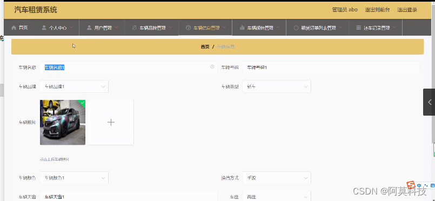Screen dimensions: 435x201
Task: Click 退出到前台 in the header
Action: 377,10
